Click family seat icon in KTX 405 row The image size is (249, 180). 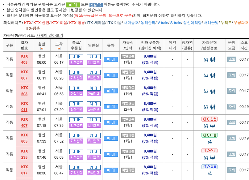pyautogui.click(x=213, y=60)
